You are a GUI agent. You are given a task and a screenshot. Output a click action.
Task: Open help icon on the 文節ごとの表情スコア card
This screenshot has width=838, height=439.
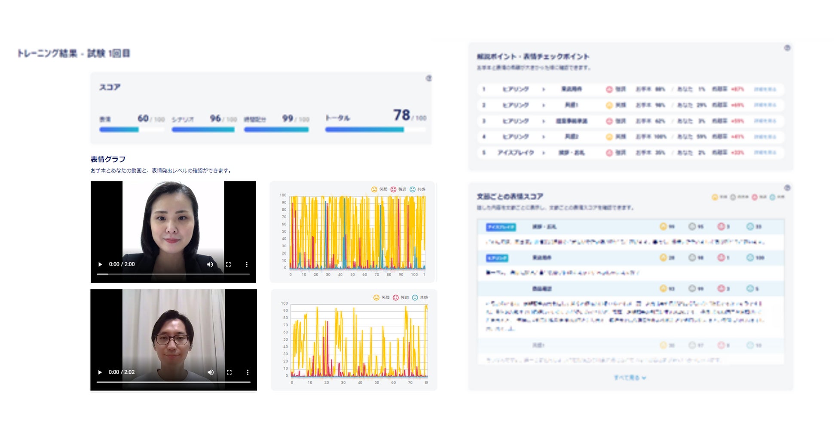coord(787,188)
